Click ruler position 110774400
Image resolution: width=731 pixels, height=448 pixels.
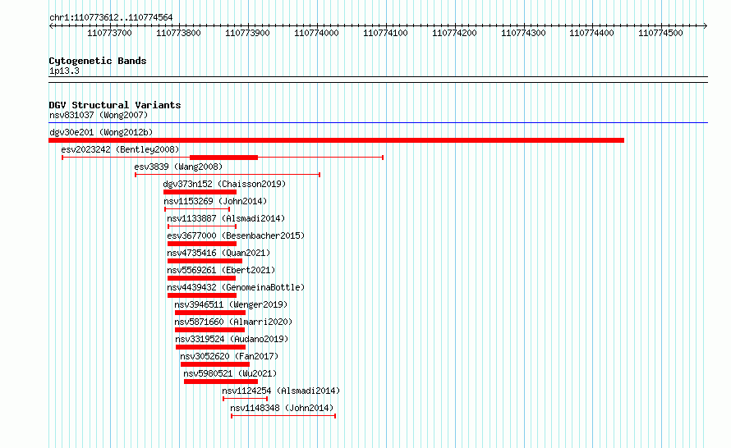click(591, 33)
